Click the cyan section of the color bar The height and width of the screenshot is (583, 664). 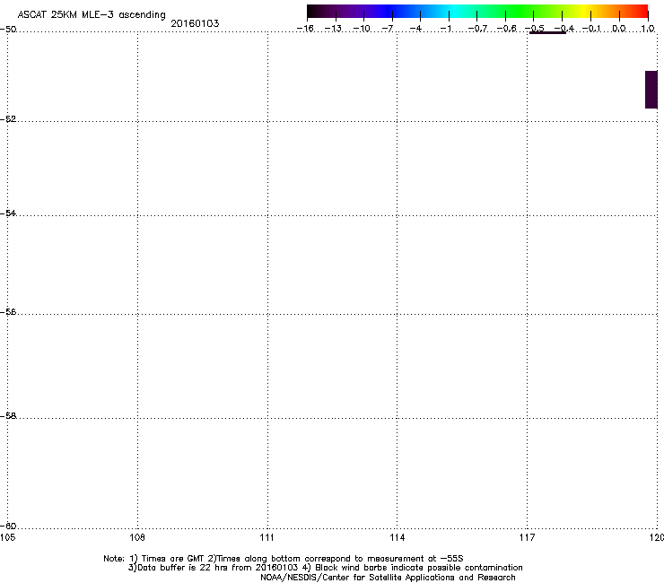point(453,11)
